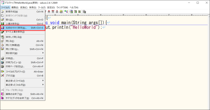Select 印刷ページ設定 menu entry
Screen dimensions: 210x110
[15, 66]
